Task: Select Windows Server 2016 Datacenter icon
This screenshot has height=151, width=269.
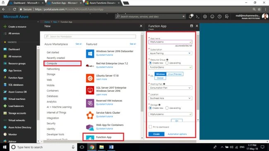Action: coord(90,54)
